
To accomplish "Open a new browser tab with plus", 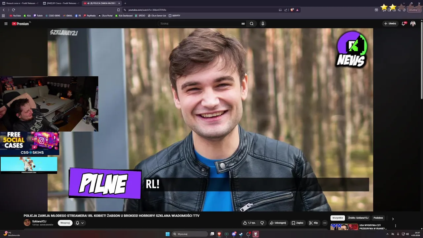I will [125, 3].
